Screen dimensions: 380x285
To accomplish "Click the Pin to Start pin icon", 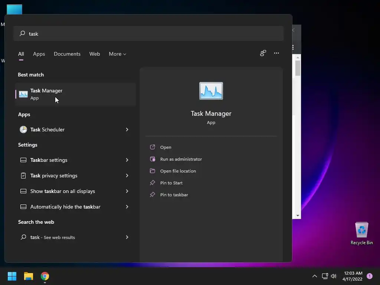I will tap(153, 183).
